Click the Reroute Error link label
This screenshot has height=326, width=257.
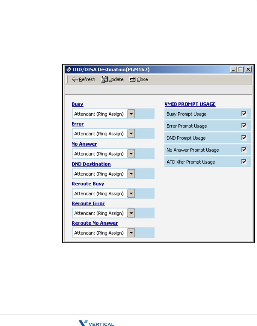point(88,204)
